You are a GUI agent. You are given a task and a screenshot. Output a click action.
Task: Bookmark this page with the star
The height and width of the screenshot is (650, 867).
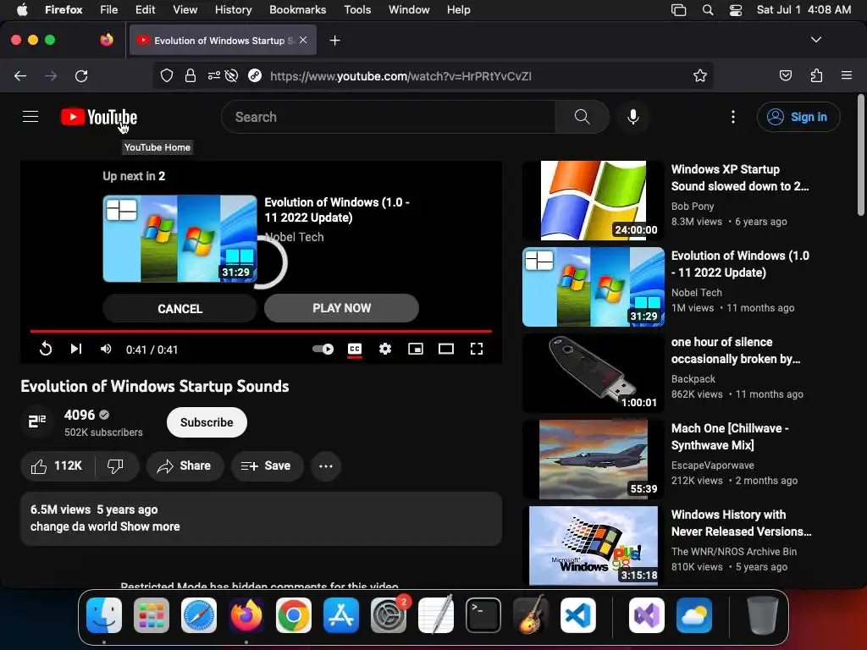click(700, 75)
